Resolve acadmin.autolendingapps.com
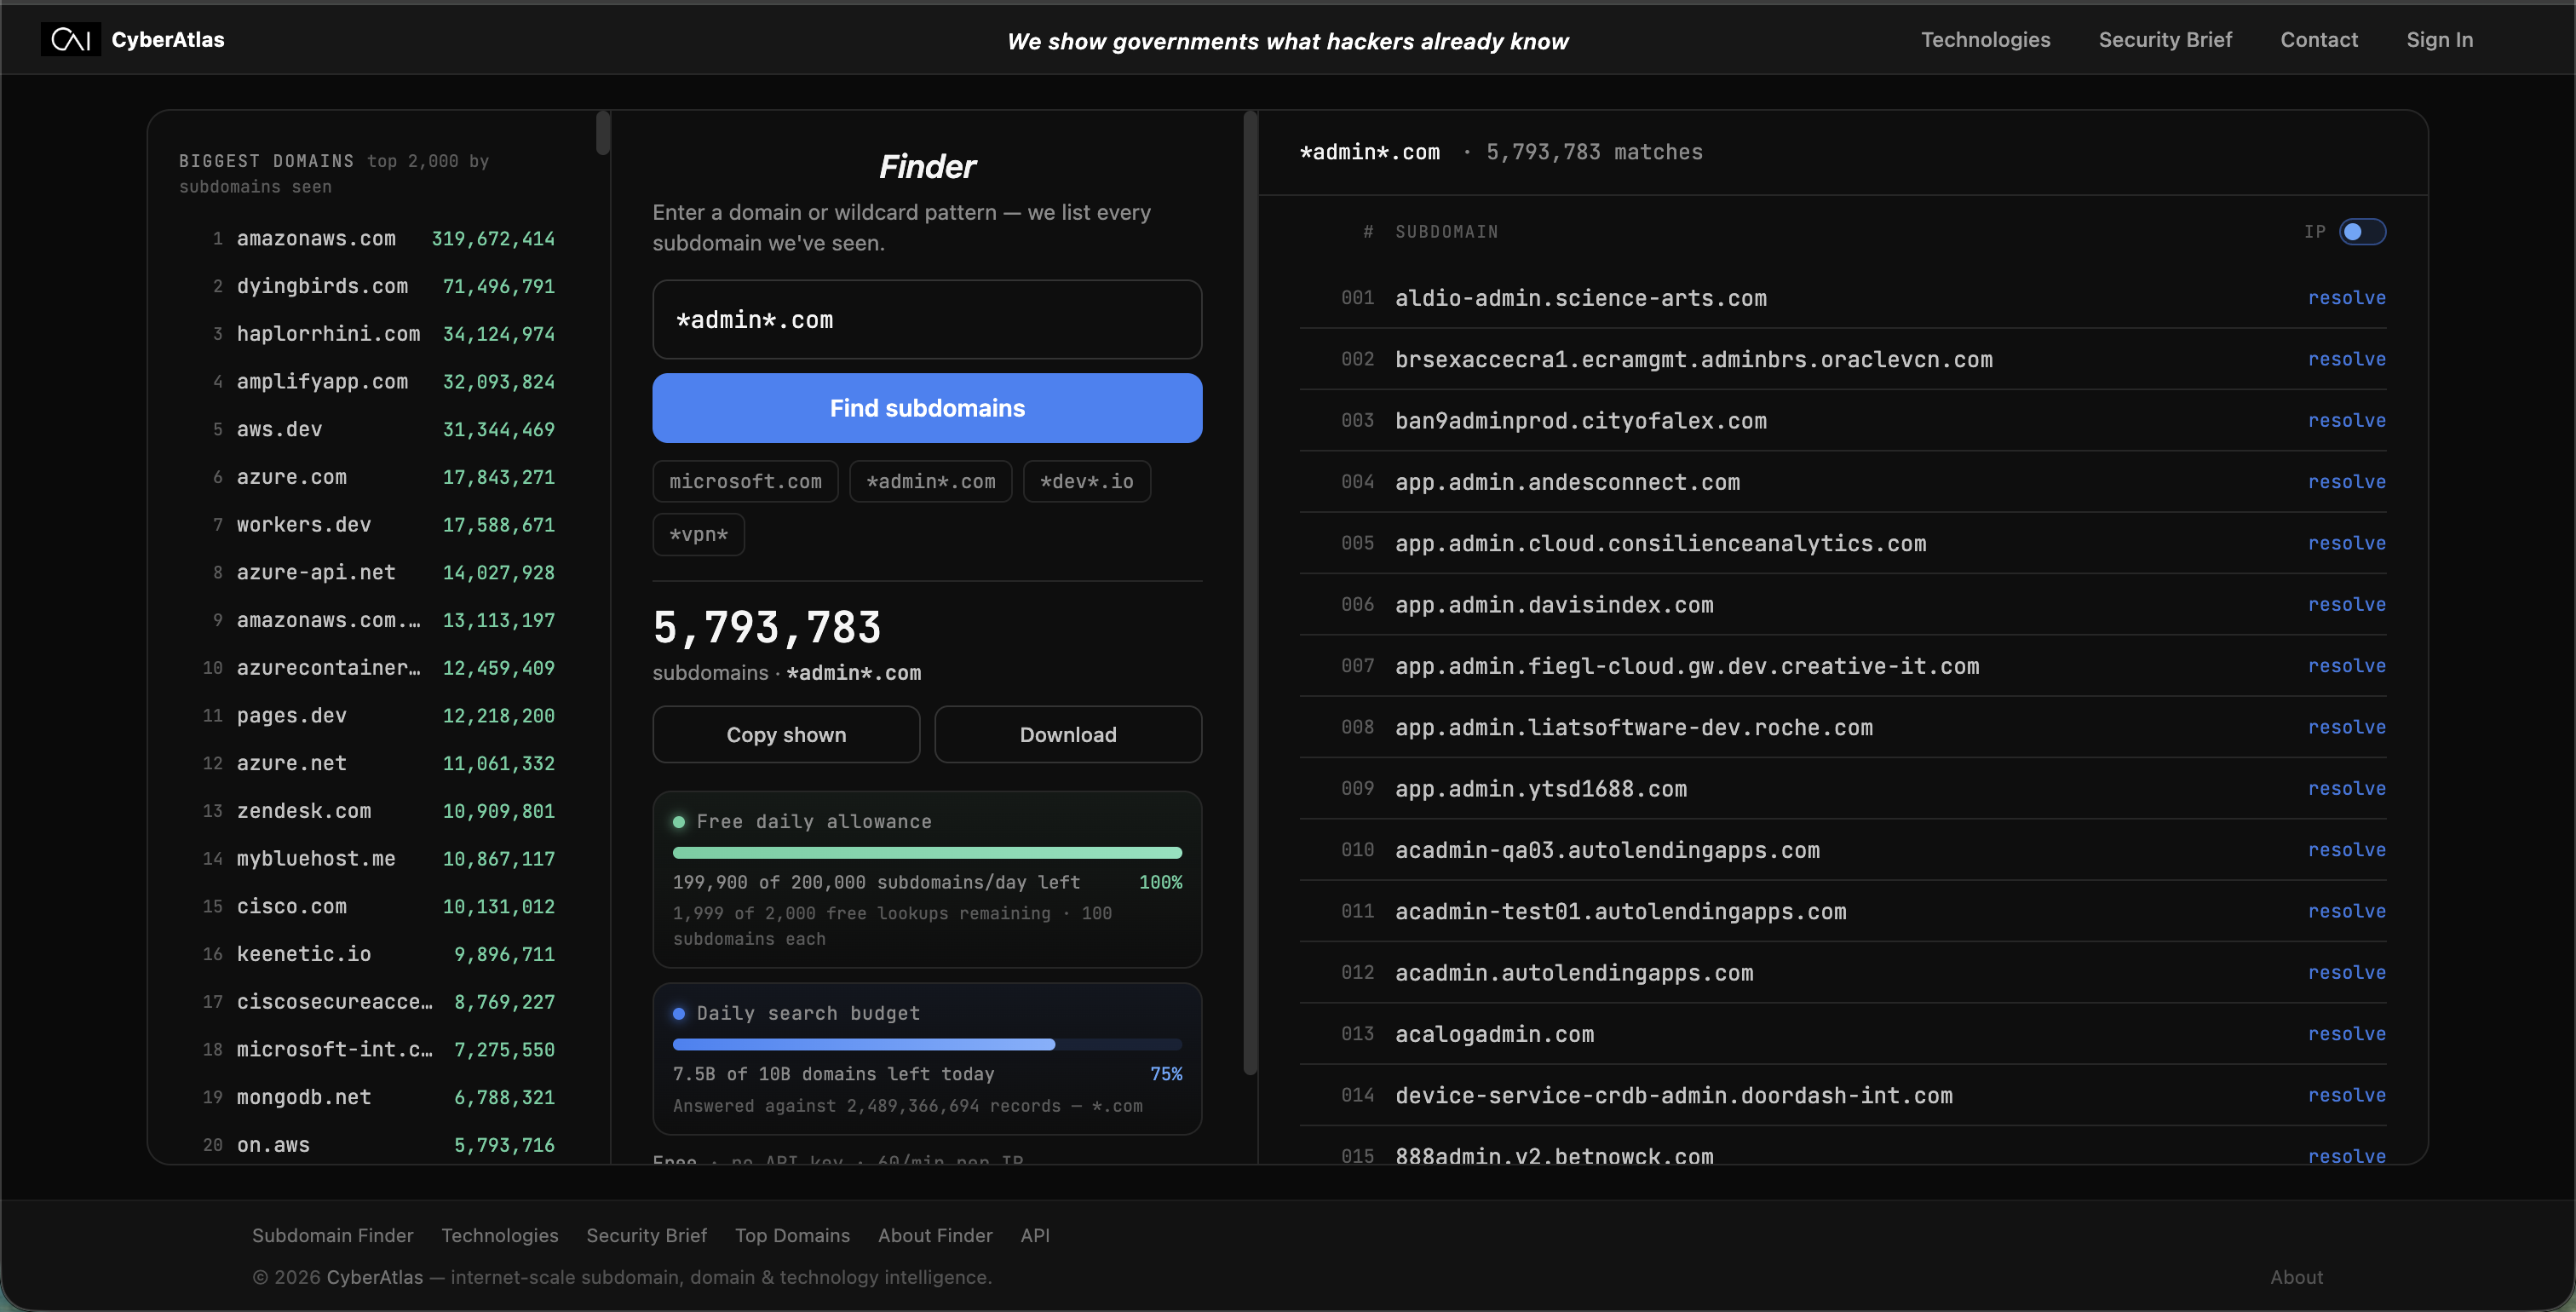Image resolution: width=2576 pixels, height=1312 pixels. [2346, 973]
